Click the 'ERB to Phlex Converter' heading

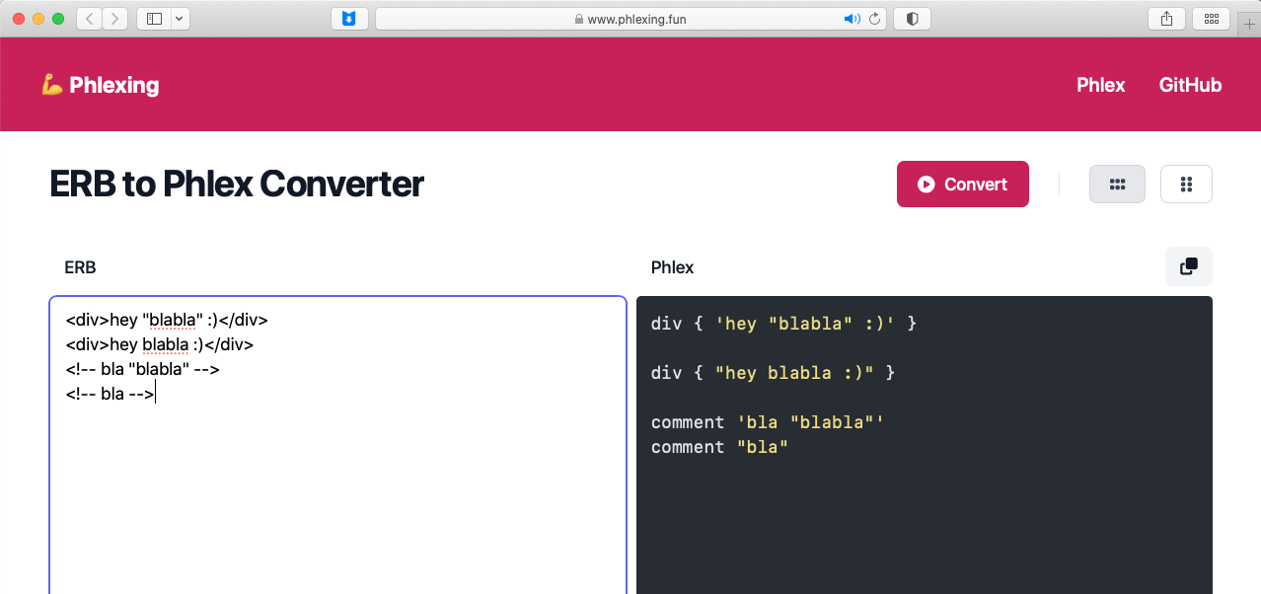(x=237, y=184)
